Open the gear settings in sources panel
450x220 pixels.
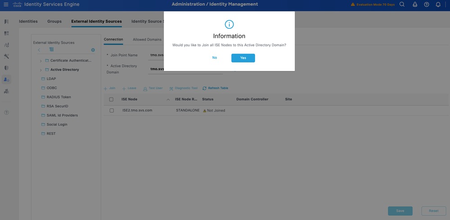tap(93, 50)
